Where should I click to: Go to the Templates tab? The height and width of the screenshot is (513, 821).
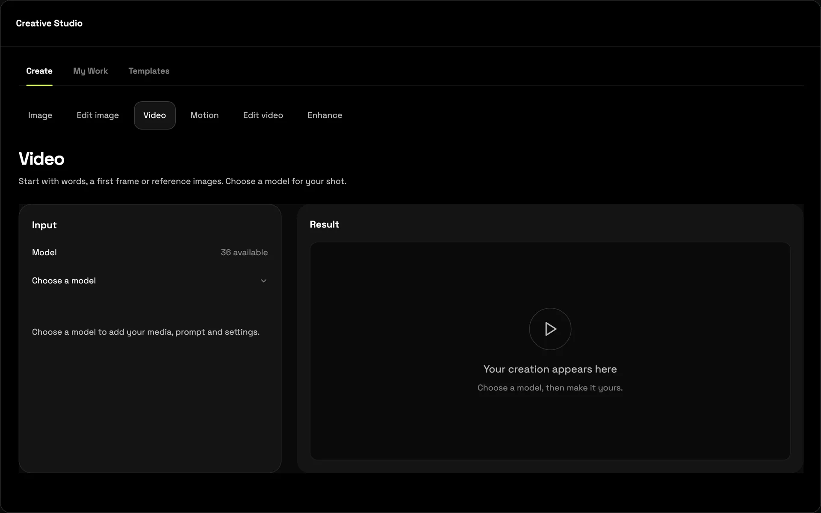[x=149, y=71]
